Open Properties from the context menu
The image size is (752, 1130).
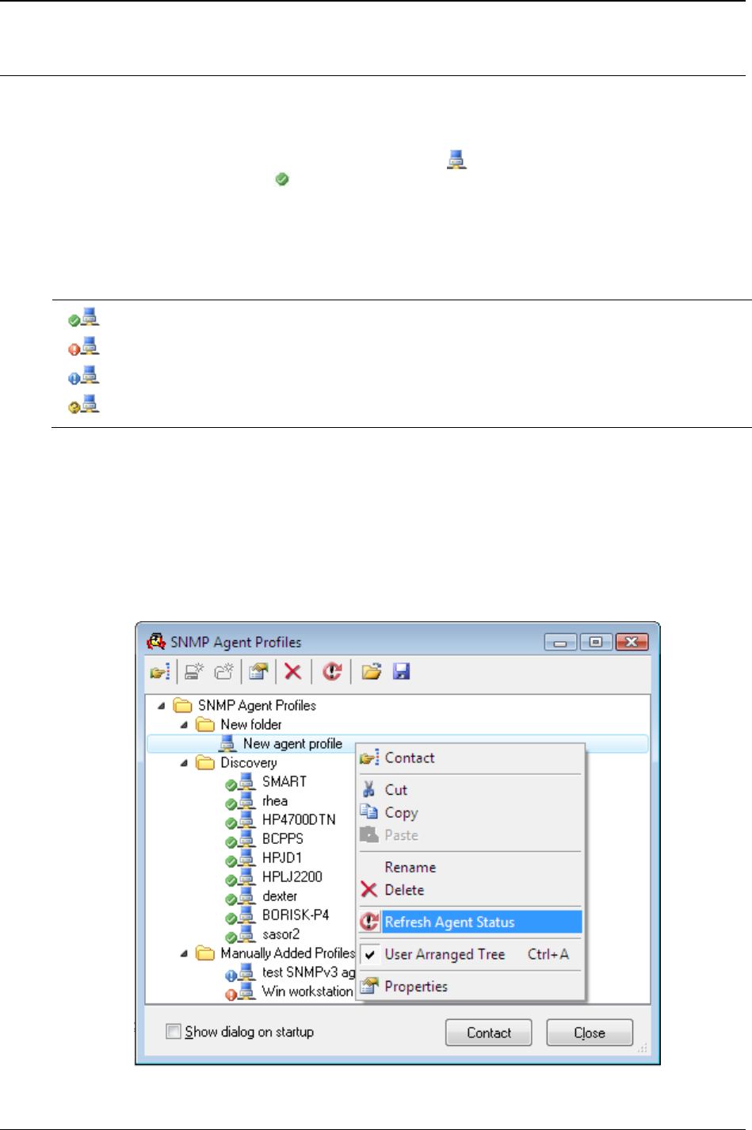pyautogui.click(x=470, y=987)
